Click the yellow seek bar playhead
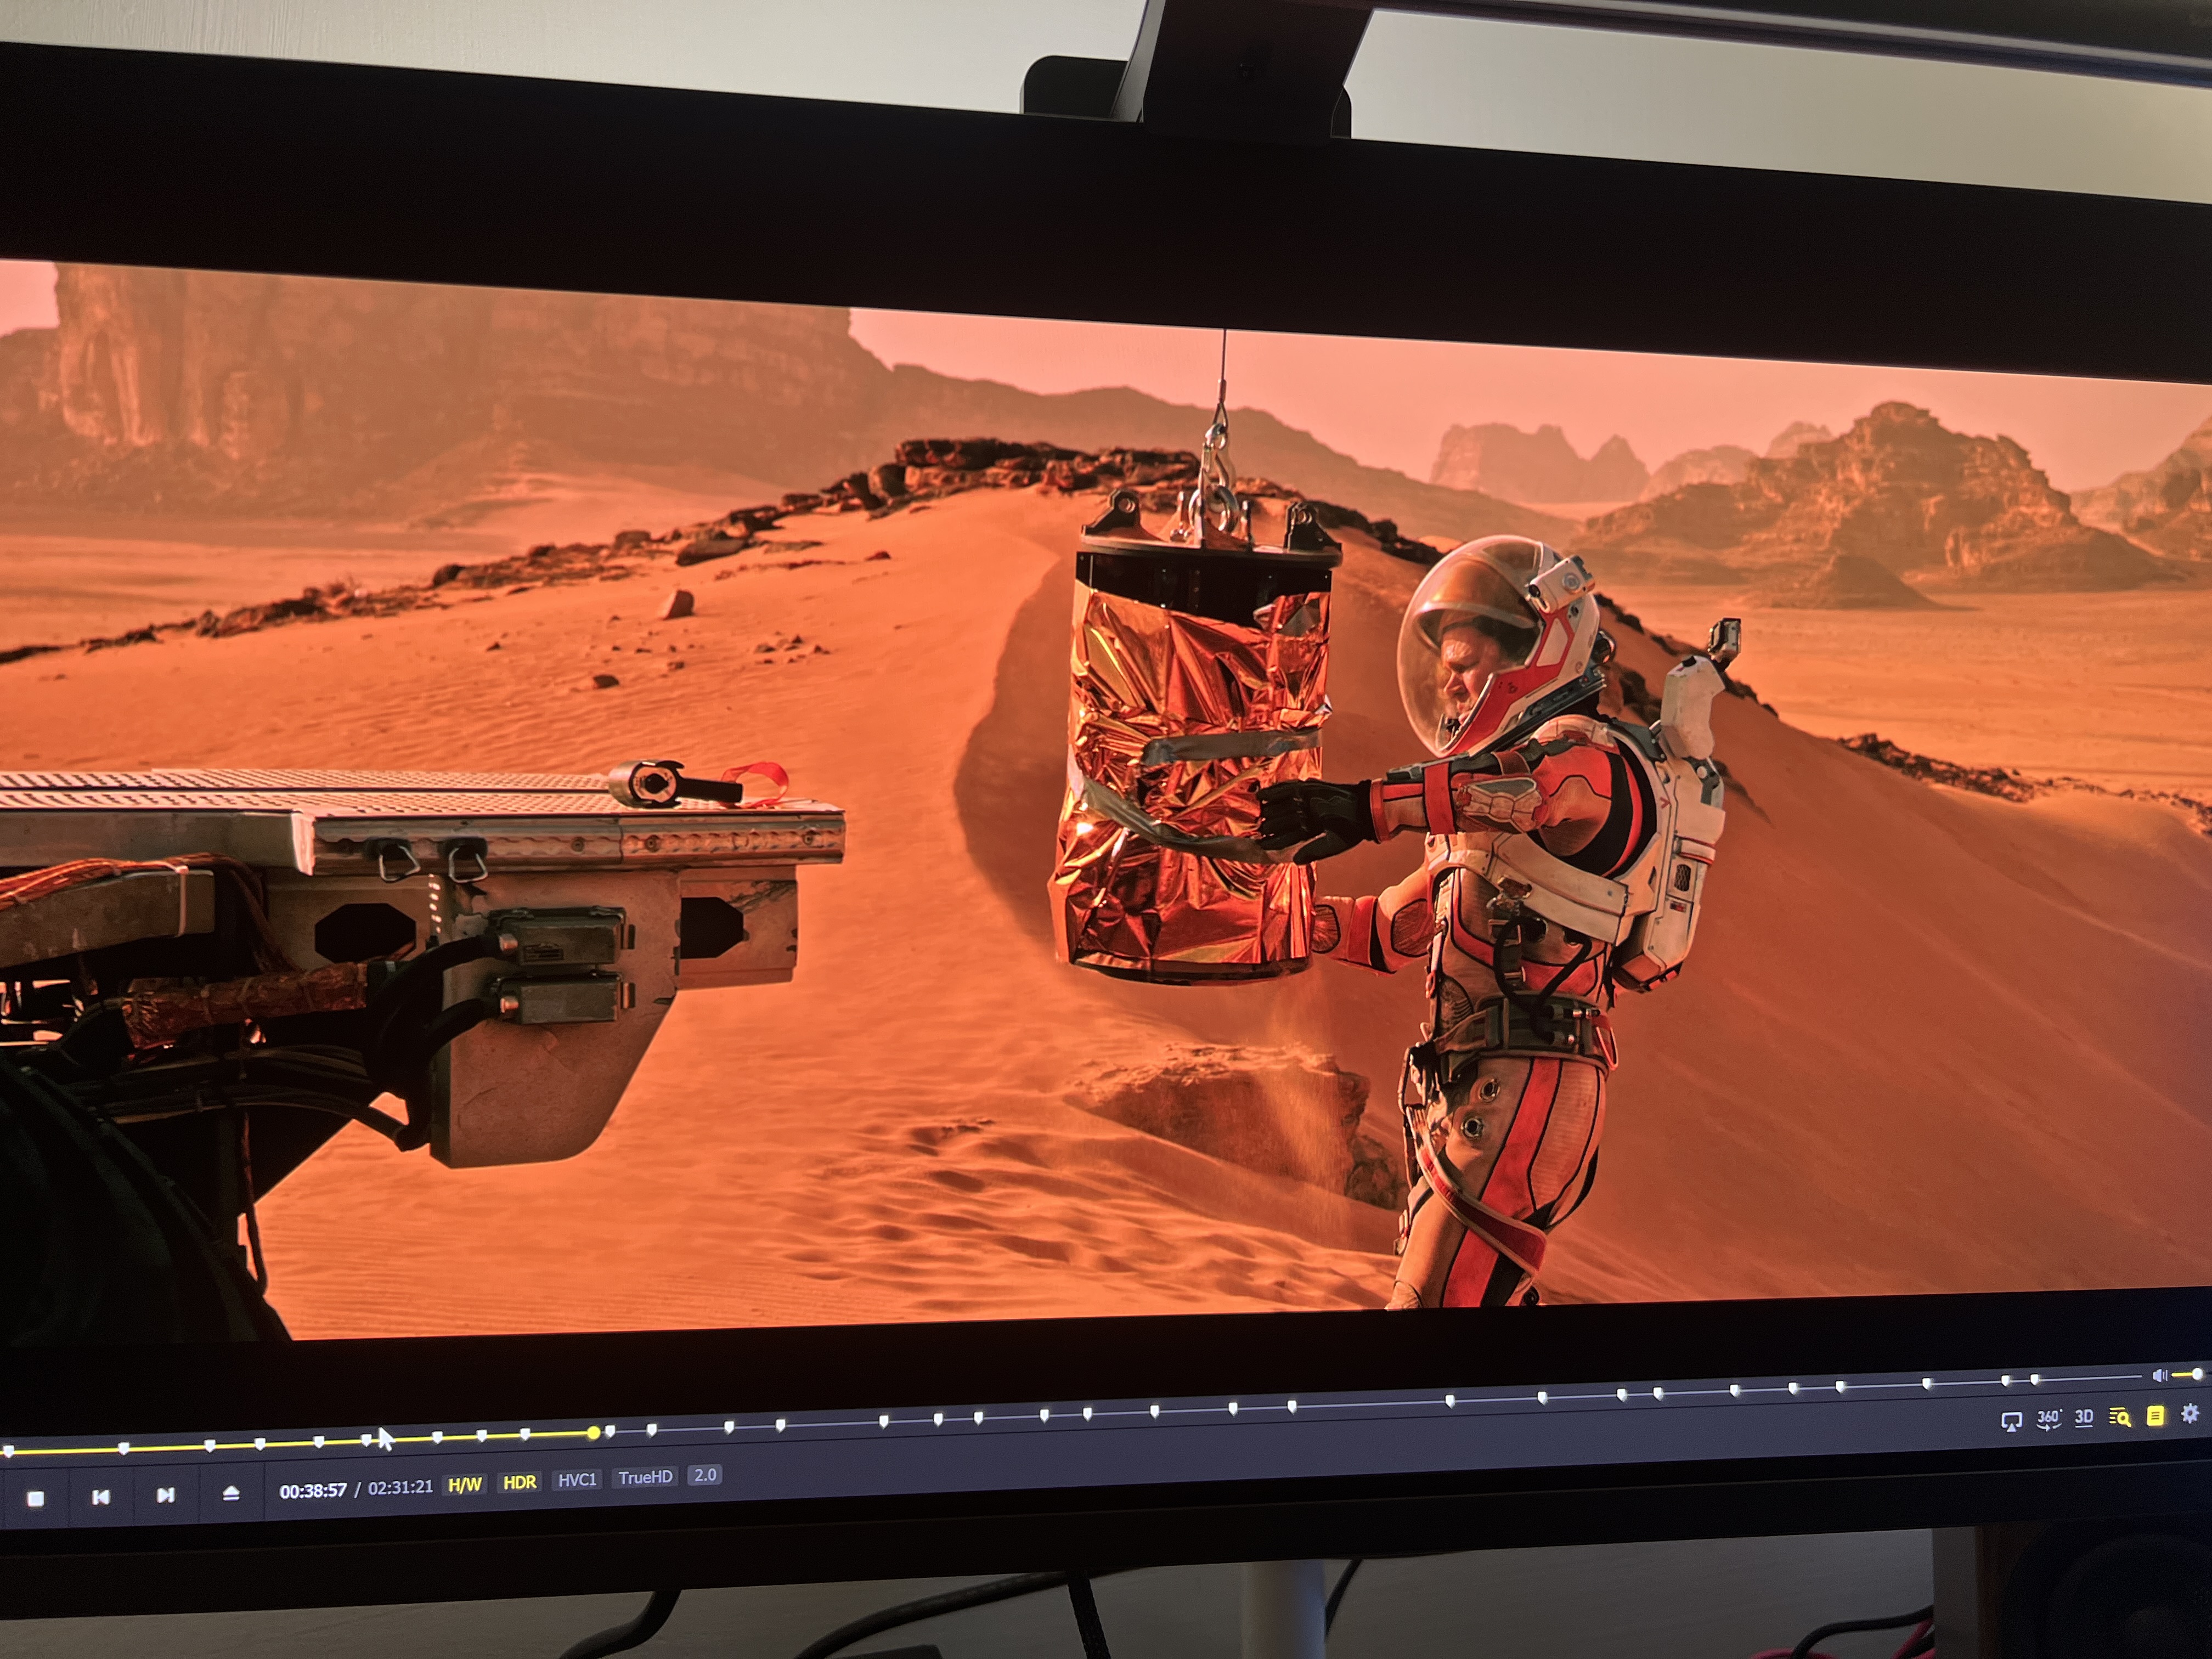2212x1659 pixels. pos(594,1433)
